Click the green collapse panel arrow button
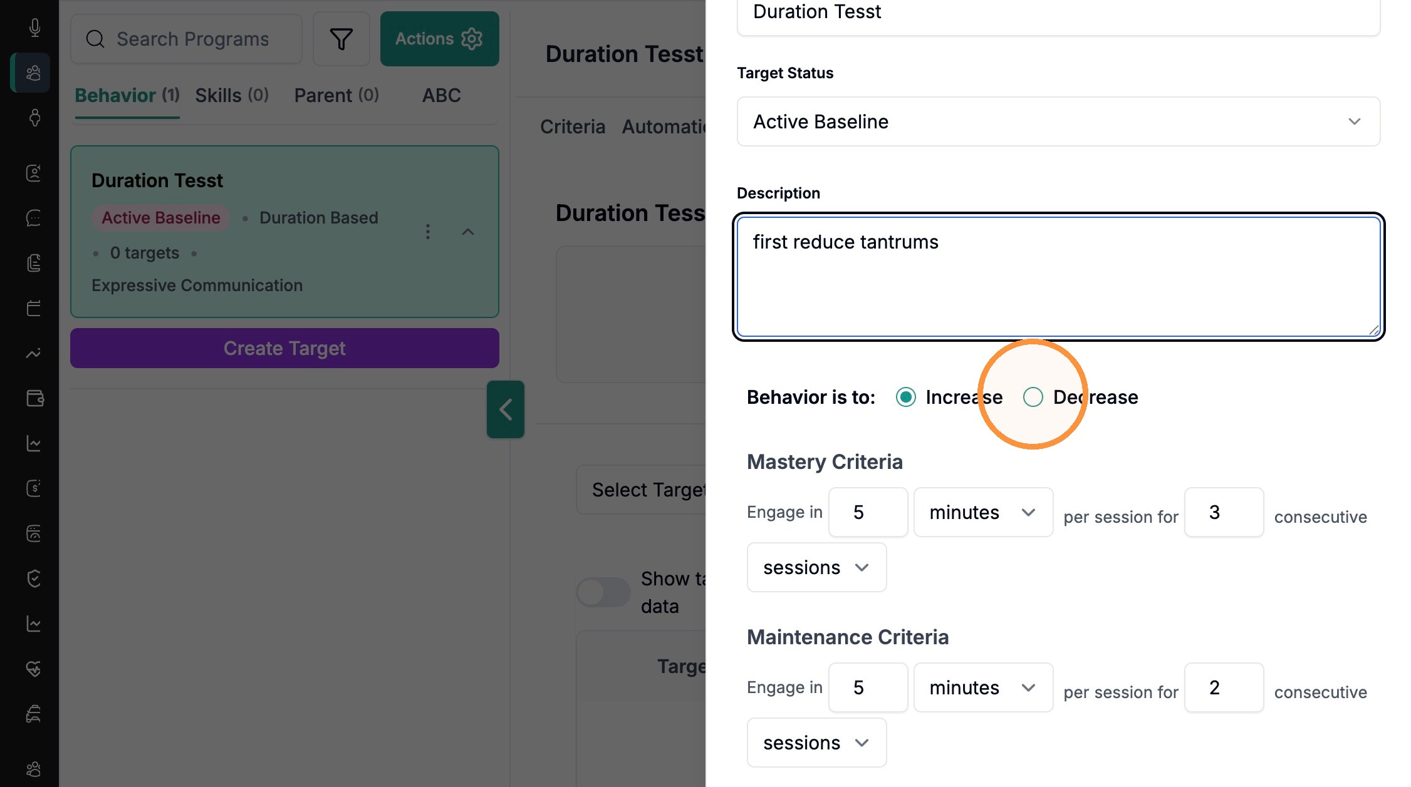Viewport: 1411px width, 787px height. 506,409
